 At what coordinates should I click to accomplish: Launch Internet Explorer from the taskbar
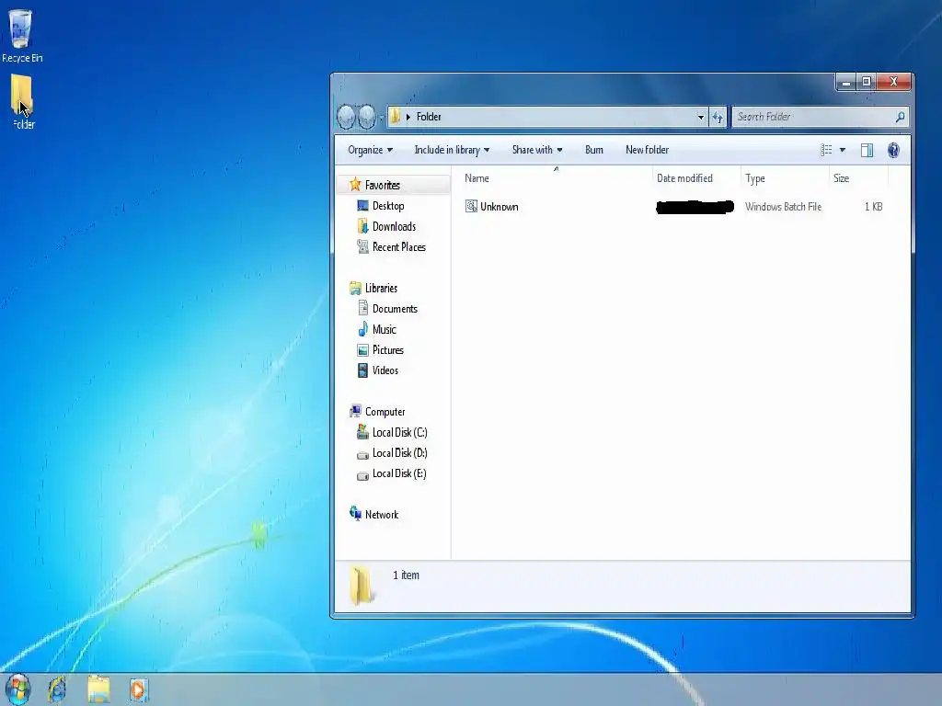pos(57,689)
